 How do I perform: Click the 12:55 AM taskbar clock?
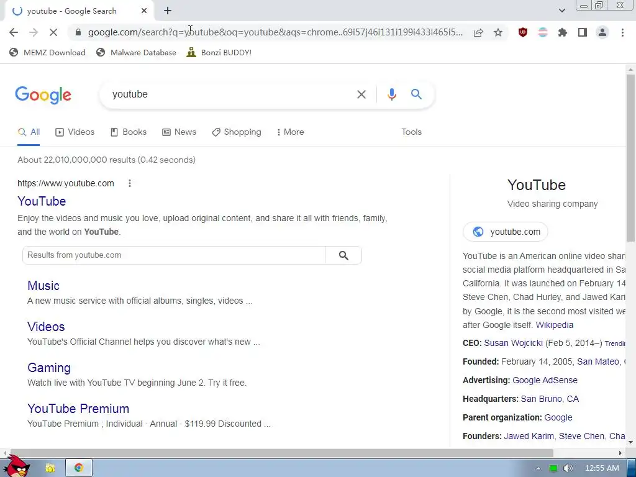coord(602,468)
